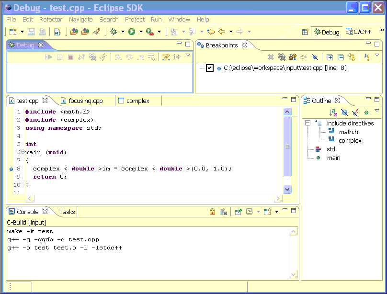
Task: Open the External Tools dropdown arrow
Action: (x=159, y=32)
